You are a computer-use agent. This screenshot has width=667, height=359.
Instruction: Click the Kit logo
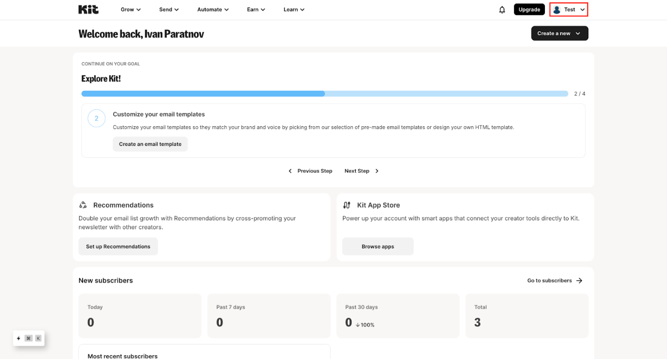[88, 9]
